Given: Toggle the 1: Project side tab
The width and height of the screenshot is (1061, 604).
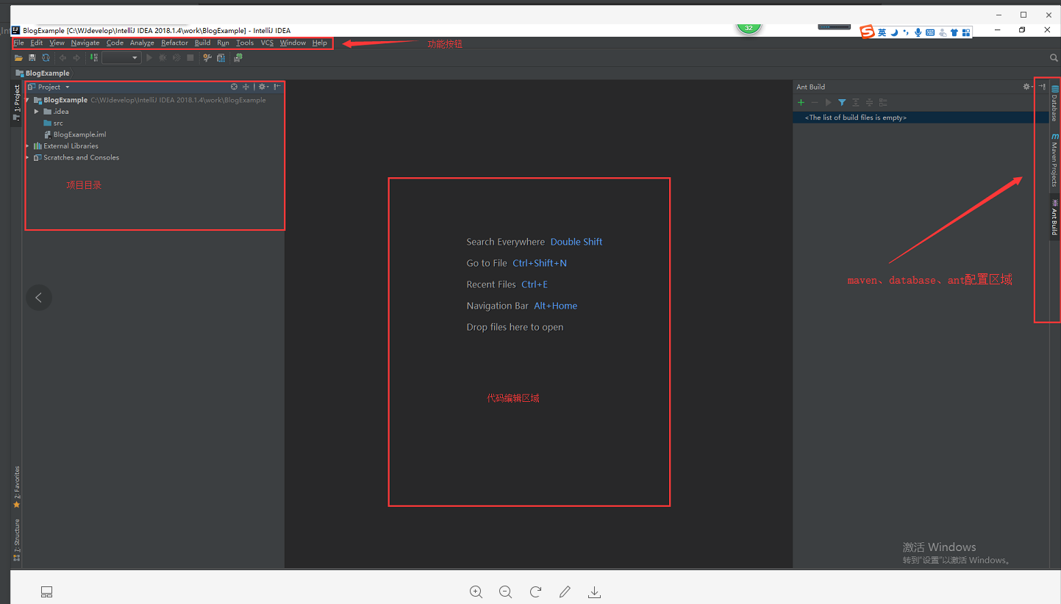Looking at the screenshot, I should [16, 104].
